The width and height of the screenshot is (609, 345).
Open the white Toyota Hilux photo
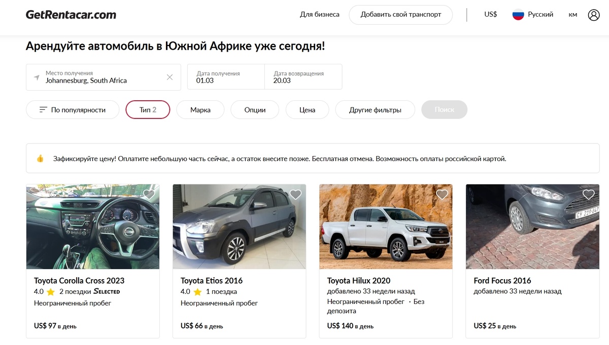tap(386, 226)
